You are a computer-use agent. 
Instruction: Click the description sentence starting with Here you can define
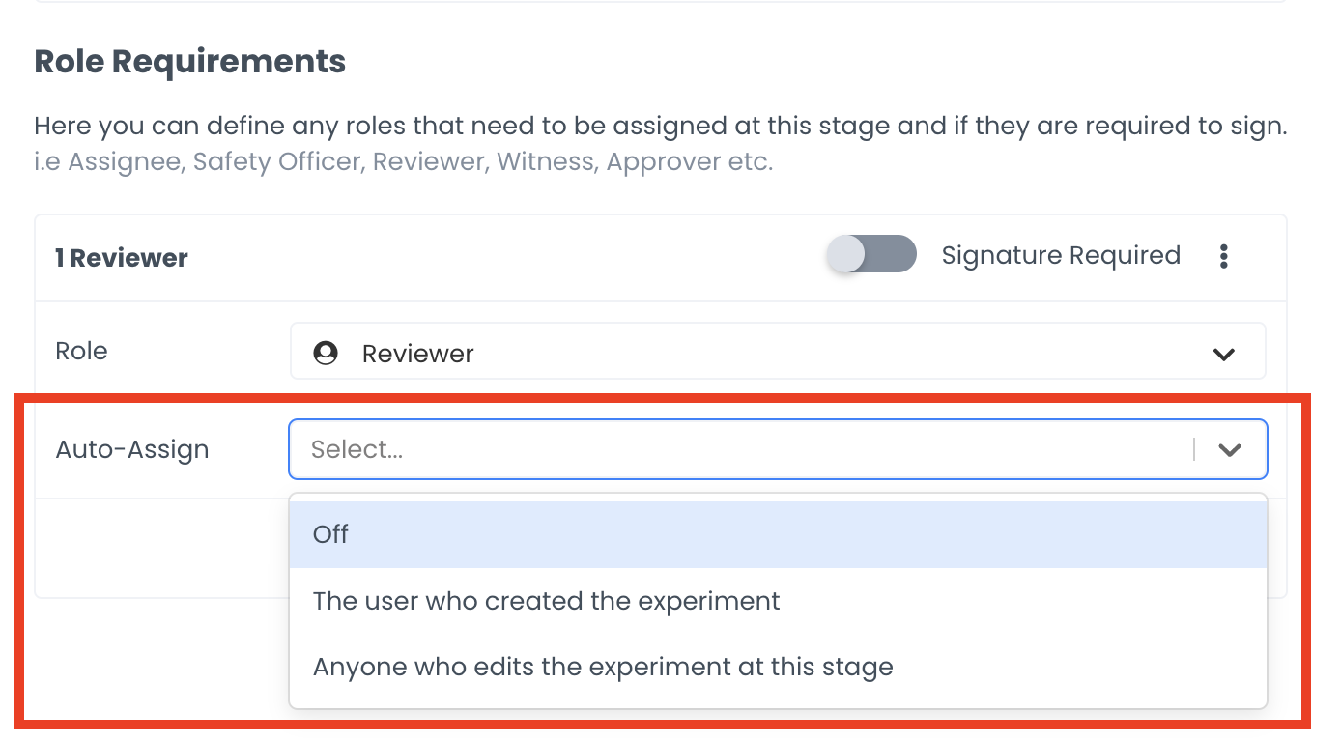(660, 127)
